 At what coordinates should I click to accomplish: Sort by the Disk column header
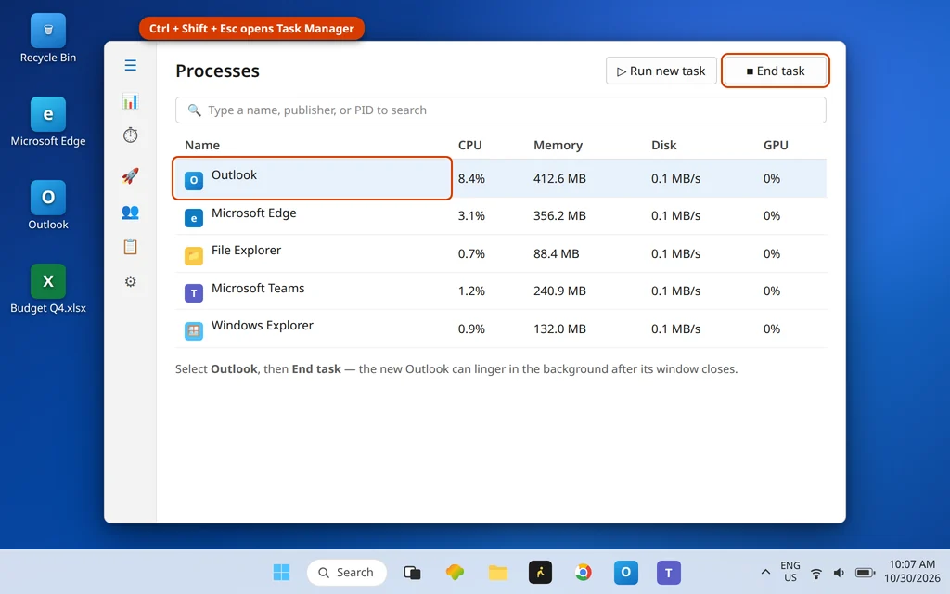pyautogui.click(x=664, y=145)
